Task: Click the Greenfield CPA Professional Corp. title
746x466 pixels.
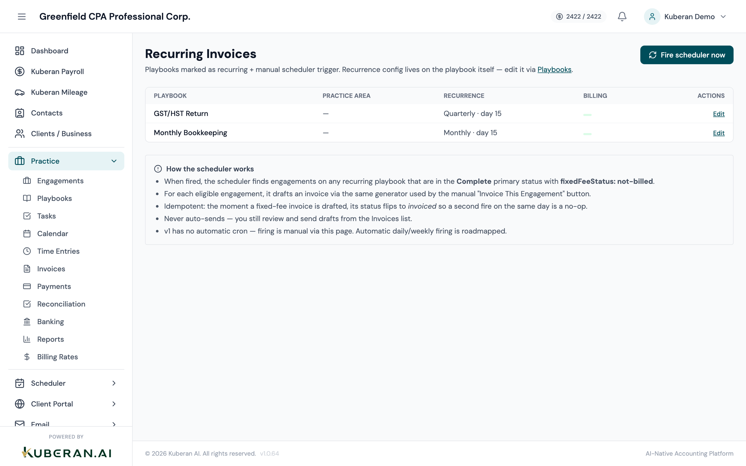Action: click(115, 16)
